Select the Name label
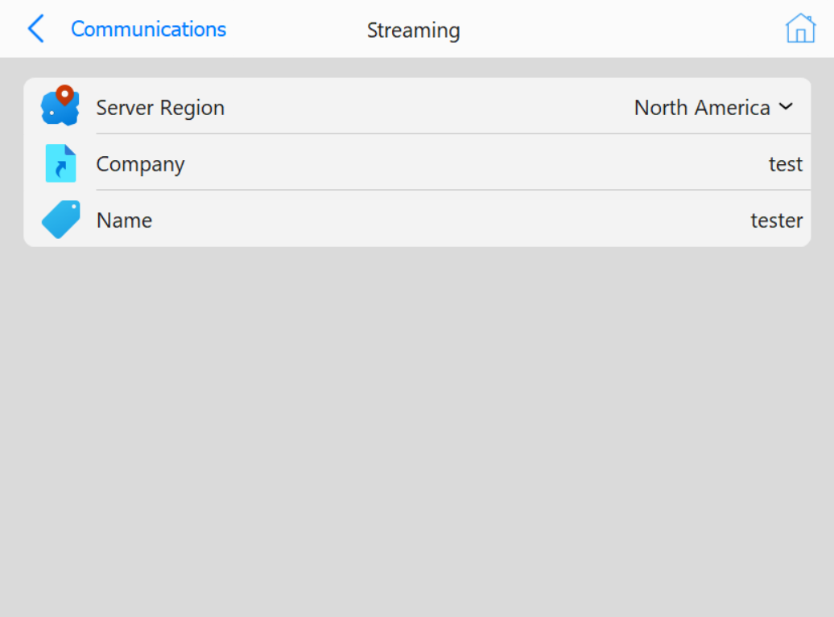This screenshot has height=617, width=834. click(125, 220)
